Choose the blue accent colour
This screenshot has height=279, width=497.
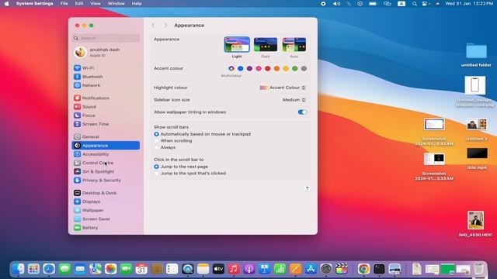pos(241,68)
